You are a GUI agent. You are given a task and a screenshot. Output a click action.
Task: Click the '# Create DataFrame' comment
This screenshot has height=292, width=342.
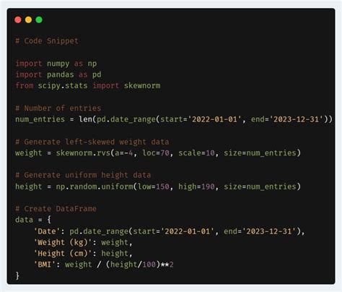tap(56, 209)
